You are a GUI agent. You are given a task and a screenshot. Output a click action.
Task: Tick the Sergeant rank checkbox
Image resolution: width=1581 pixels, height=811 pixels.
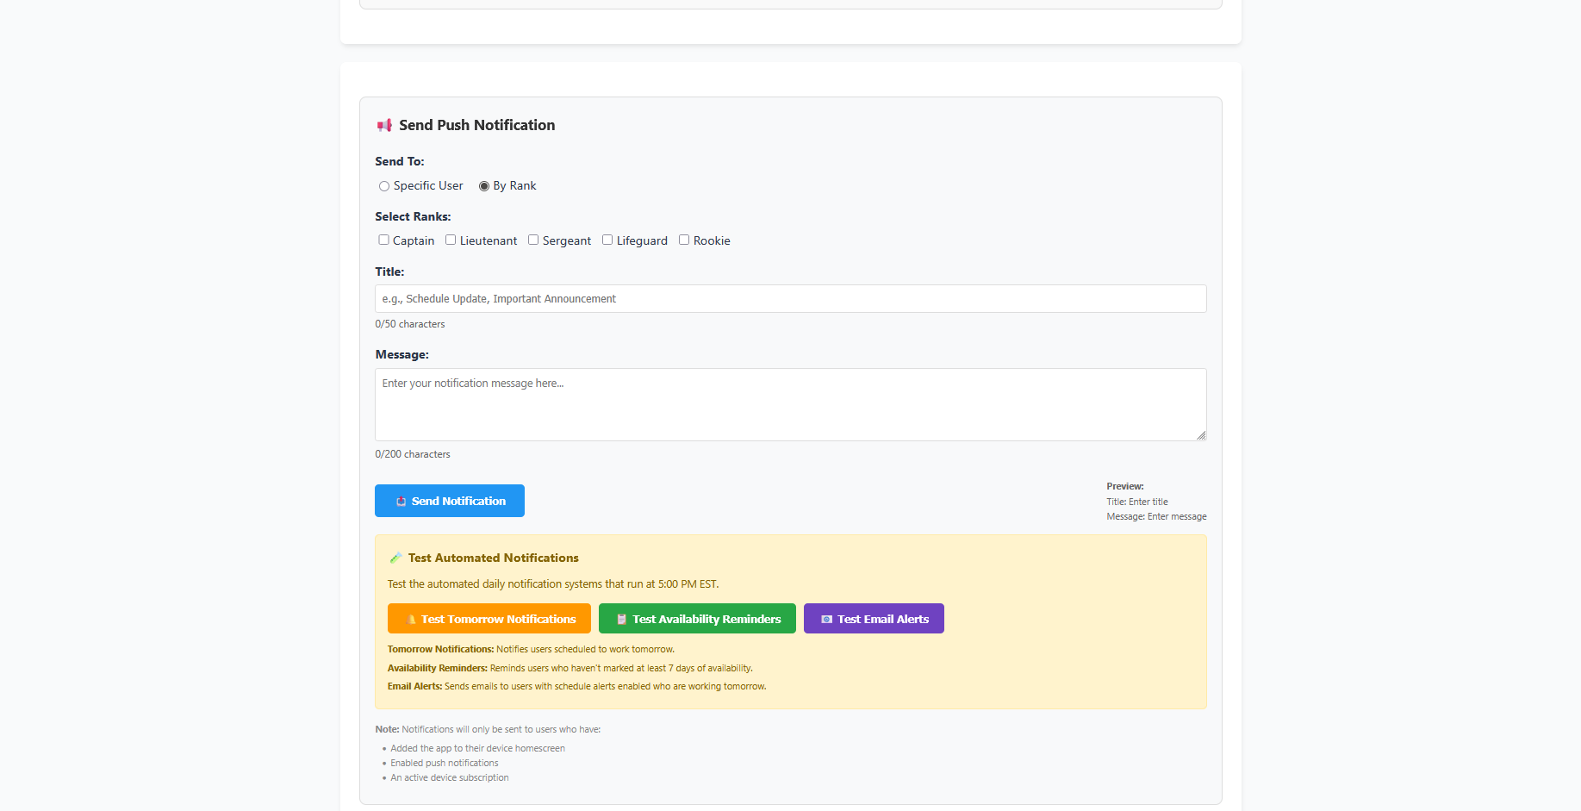533,240
